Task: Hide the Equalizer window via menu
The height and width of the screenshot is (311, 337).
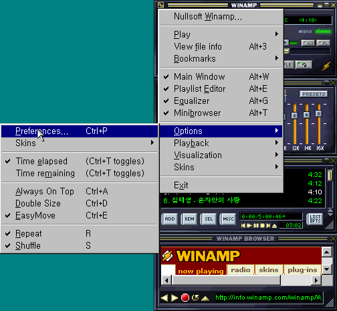Action: [x=221, y=101]
